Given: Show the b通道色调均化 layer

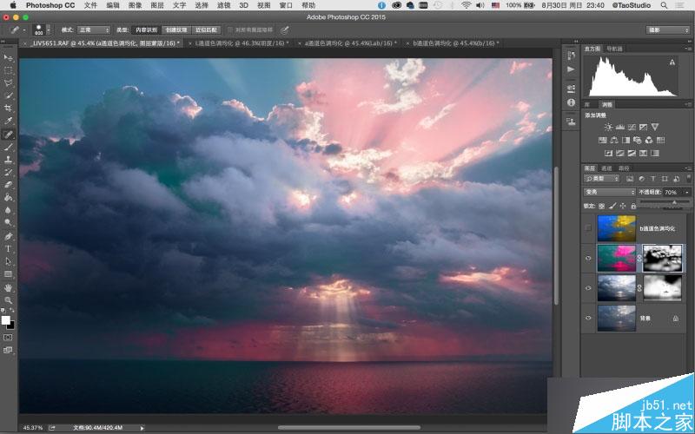Looking at the screenshot, I should (x=588, y=228).
